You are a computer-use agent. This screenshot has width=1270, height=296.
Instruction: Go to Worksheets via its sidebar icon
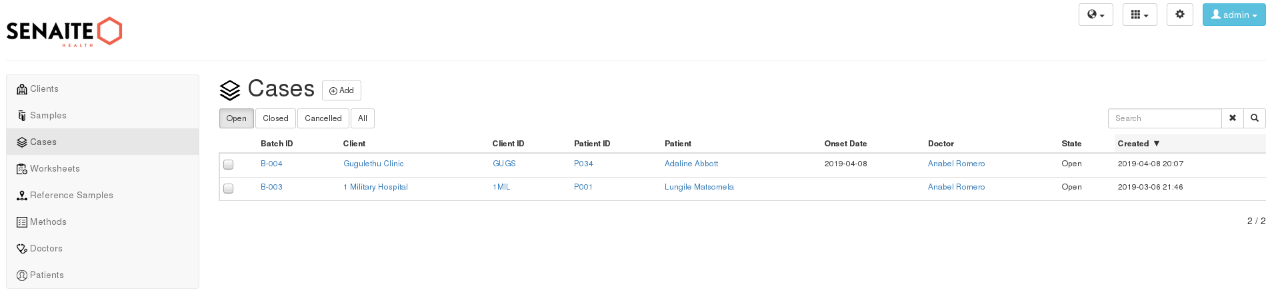[22, 169]
